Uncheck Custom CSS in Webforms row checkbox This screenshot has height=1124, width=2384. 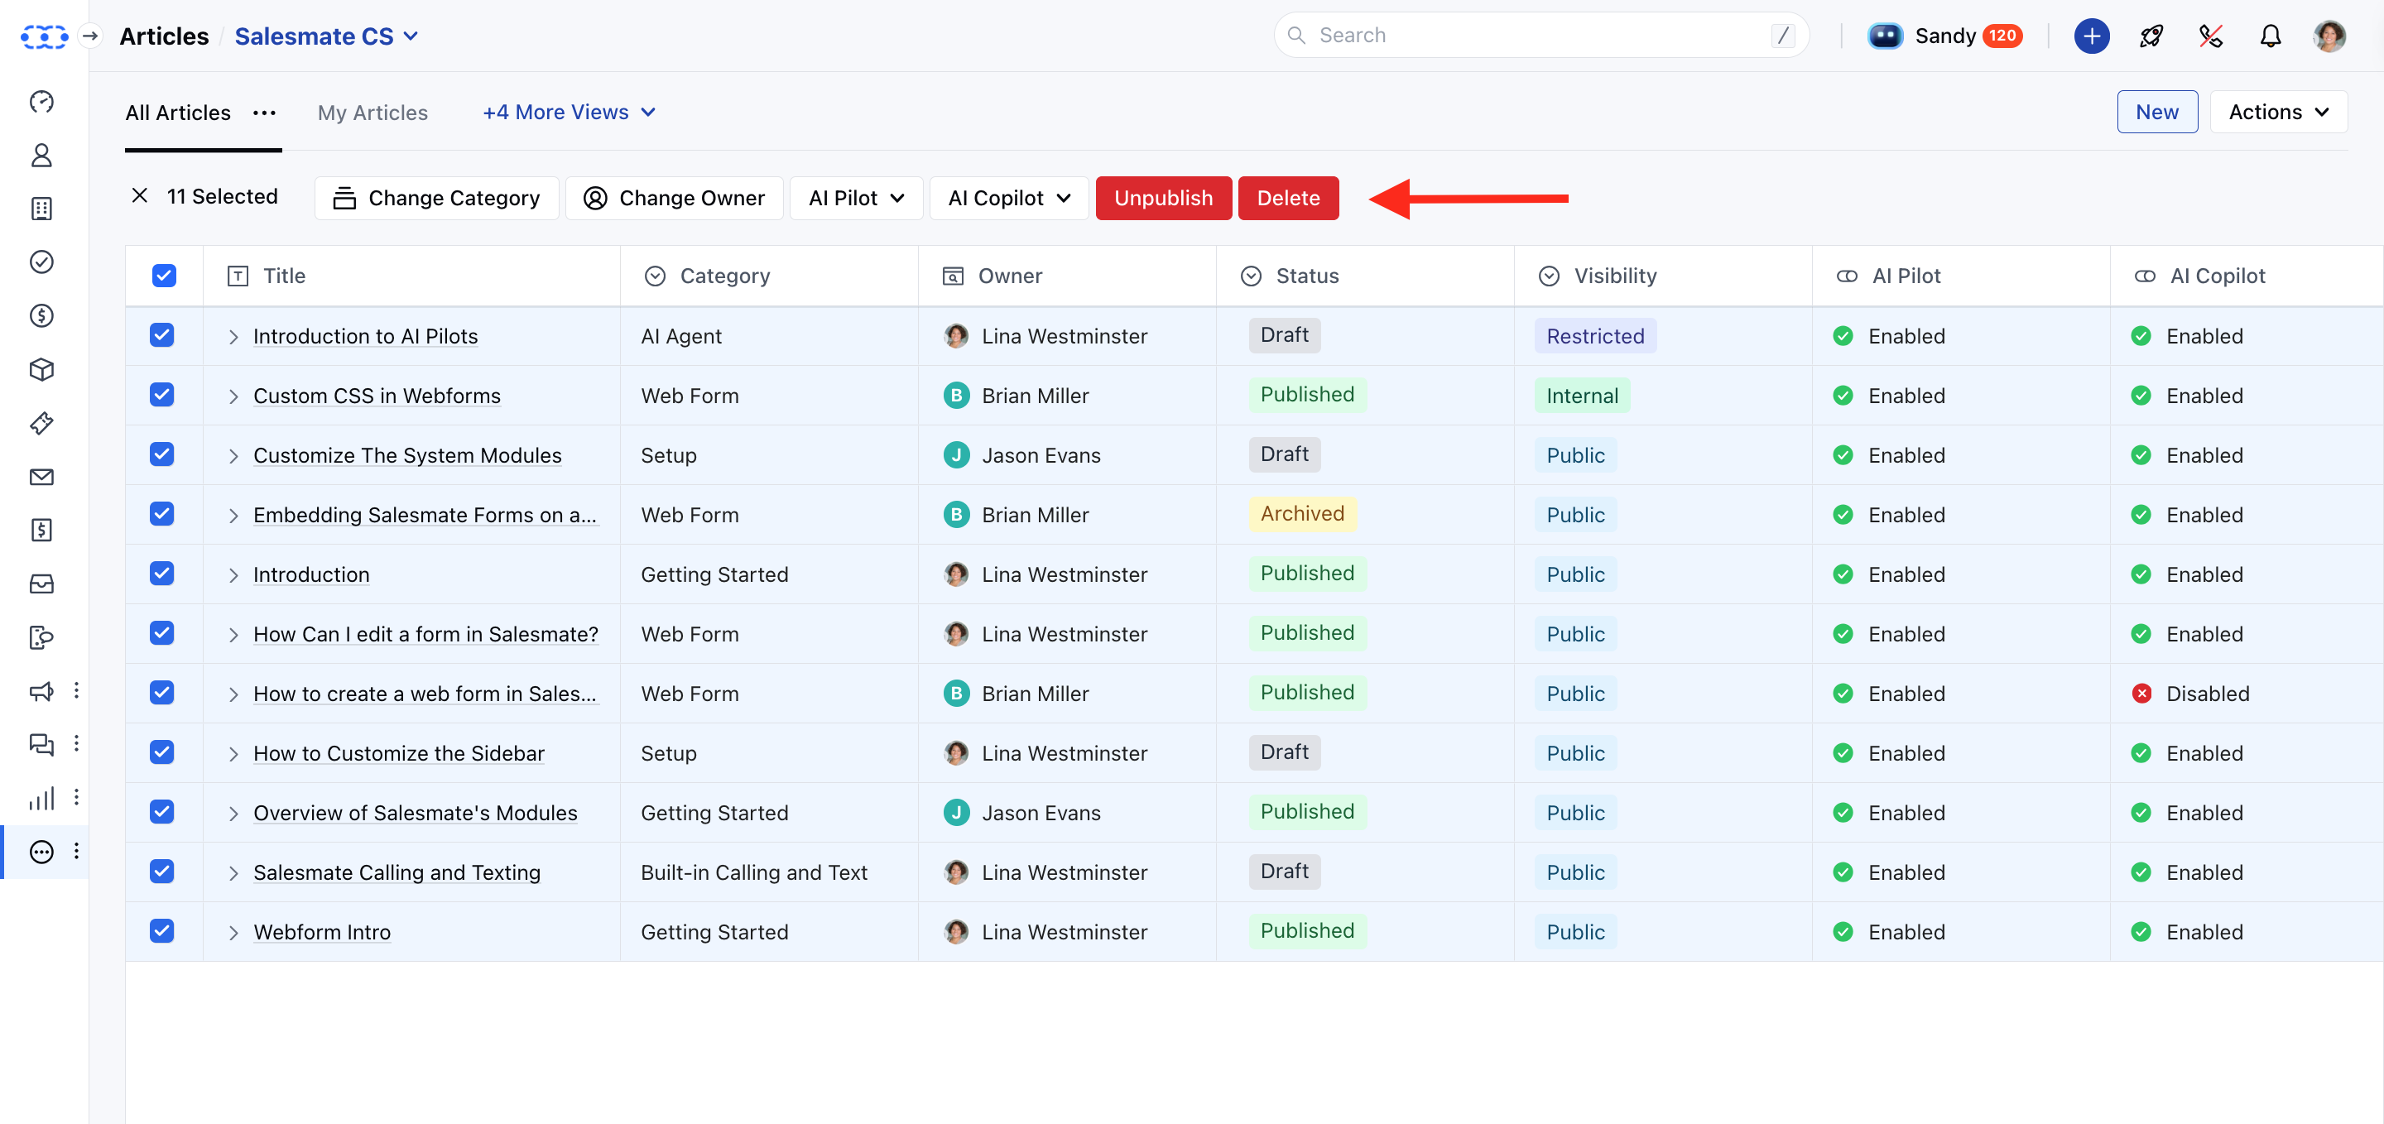pyautogui.click(x=162, y=395)
